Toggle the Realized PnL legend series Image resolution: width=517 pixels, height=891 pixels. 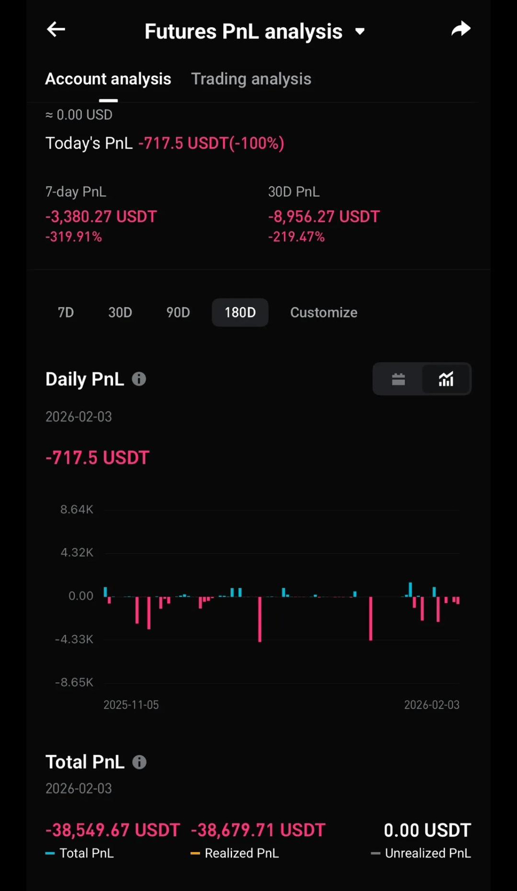[235, 853]
